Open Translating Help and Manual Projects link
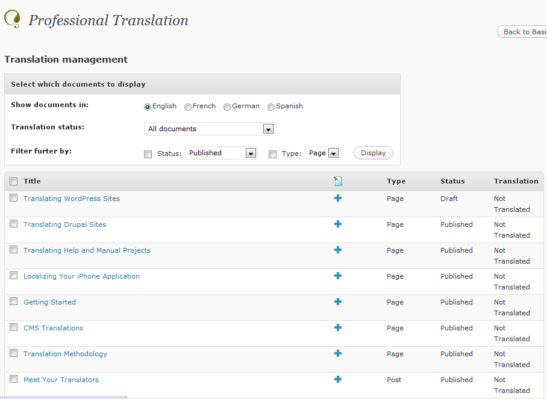This screenshot has height=399, width=547. (x=87, y=250)
